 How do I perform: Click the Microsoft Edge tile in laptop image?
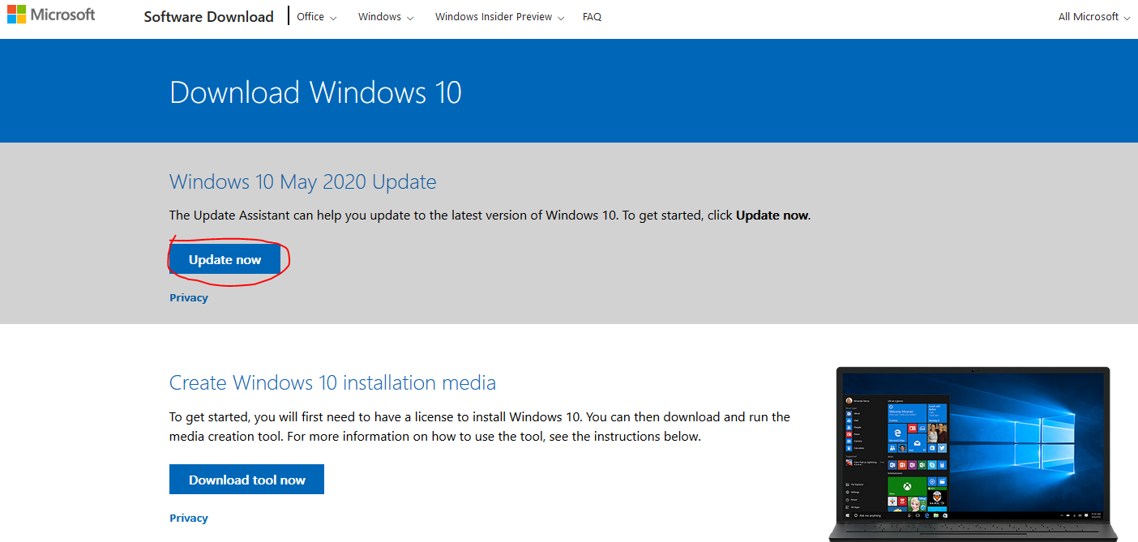point(897,433)
